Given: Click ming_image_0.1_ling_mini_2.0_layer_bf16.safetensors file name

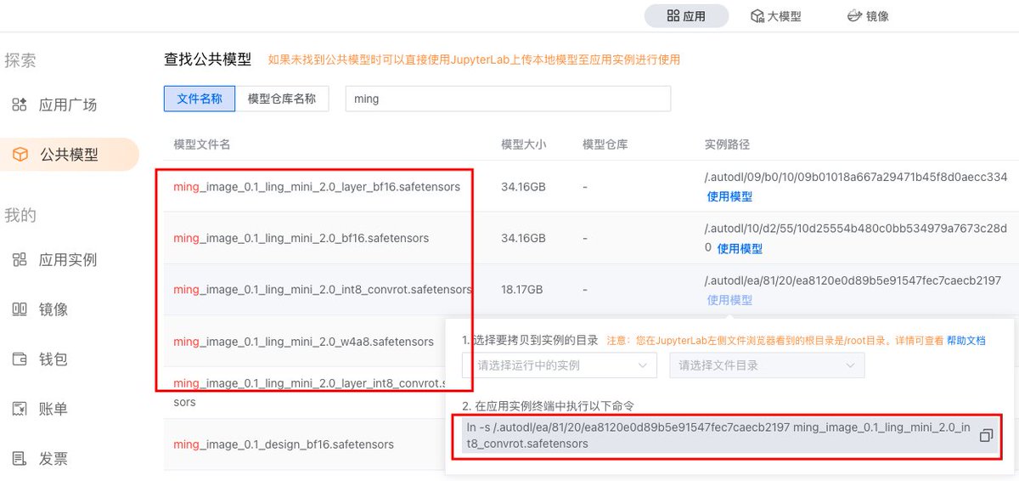Looking at the screenshot, I should coord(317,186).
